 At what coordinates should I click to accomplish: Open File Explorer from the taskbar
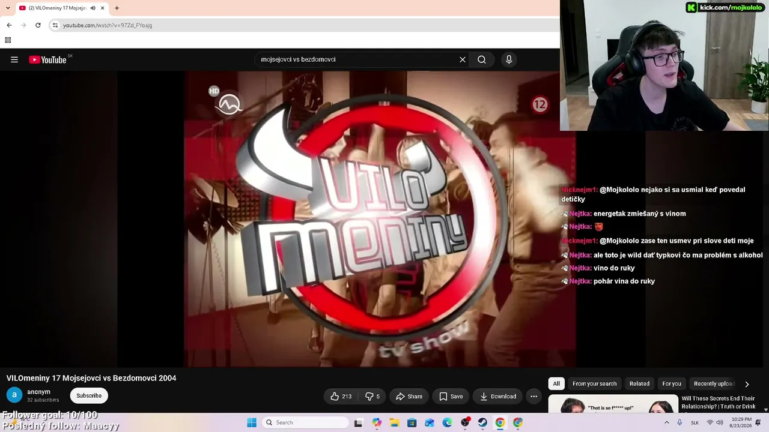click(394, 422)
